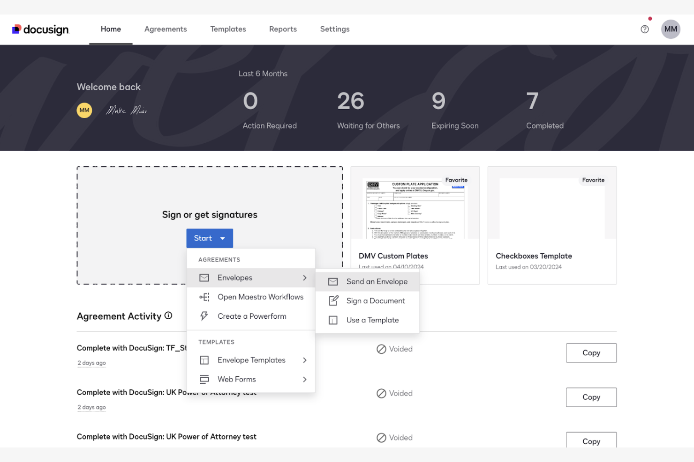Choose Send an Envelope
Image resolution: width=694 pixels, height=462 pixels.
pyautogui.click(x=368, y=281)
